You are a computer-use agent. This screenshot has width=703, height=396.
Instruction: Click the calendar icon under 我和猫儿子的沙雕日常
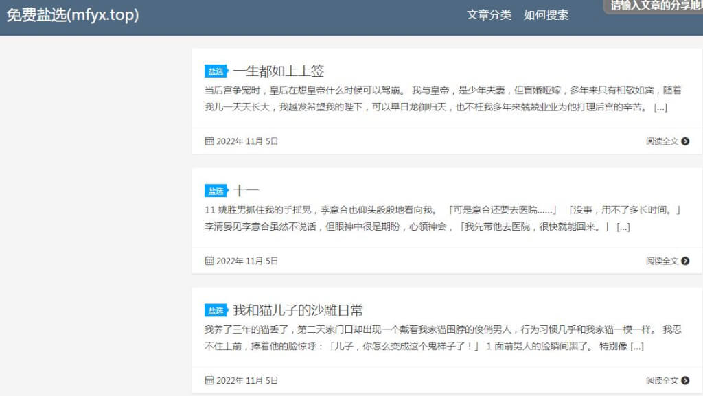click(x=209, y=380)
